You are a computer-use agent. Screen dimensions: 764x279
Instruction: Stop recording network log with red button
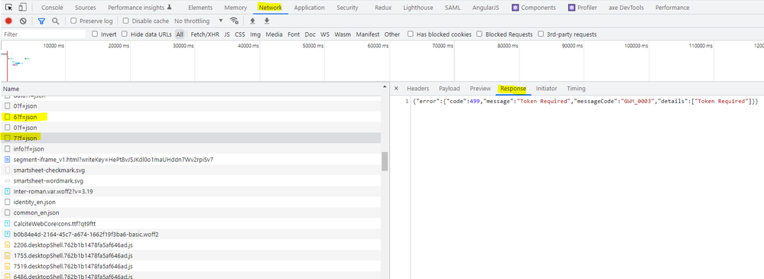pyautogui.click(x=8, y=21)
